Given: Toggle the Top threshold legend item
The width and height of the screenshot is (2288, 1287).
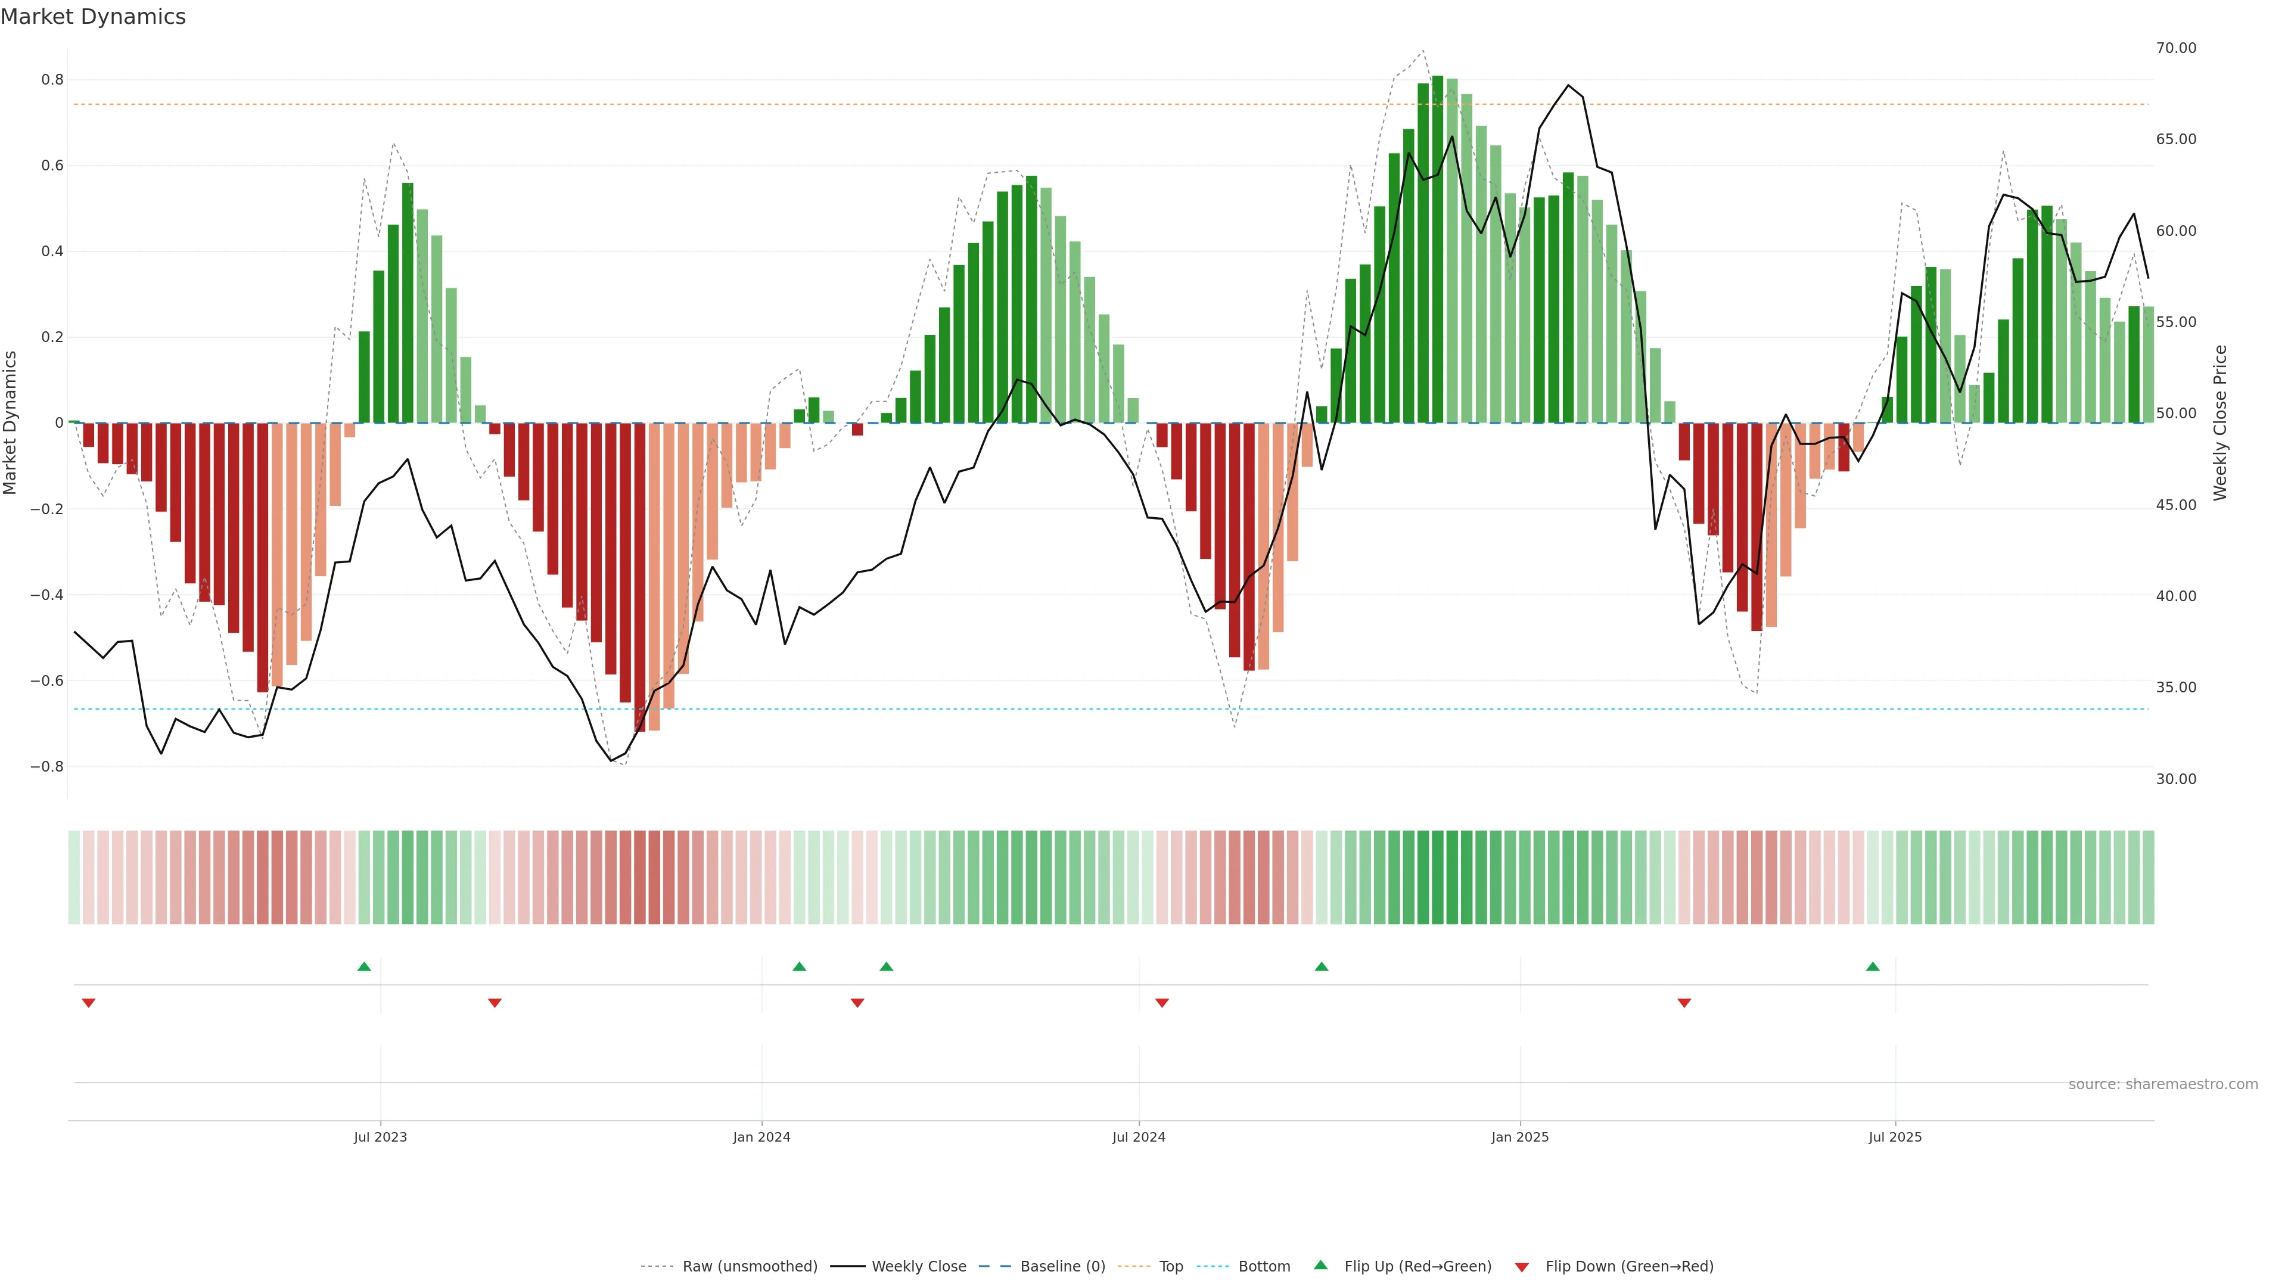Looking at the screenshot, I should [1171, 1267].
